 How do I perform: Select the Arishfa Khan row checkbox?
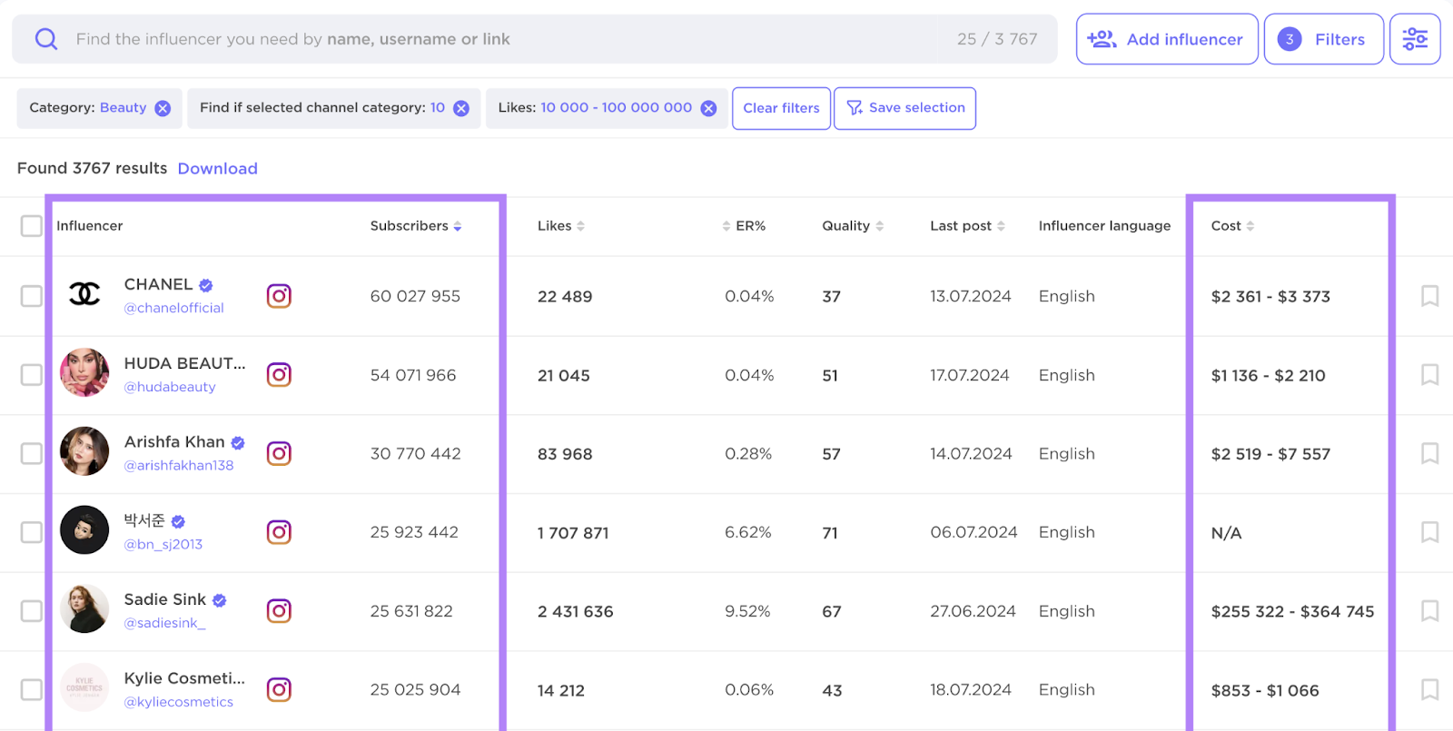tap(32, 453)
